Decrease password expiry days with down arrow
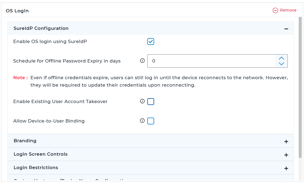 pos(281,64)
